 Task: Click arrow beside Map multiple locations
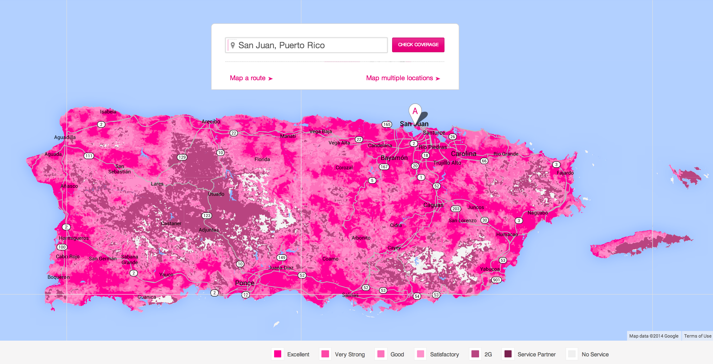tap(438, 79)
